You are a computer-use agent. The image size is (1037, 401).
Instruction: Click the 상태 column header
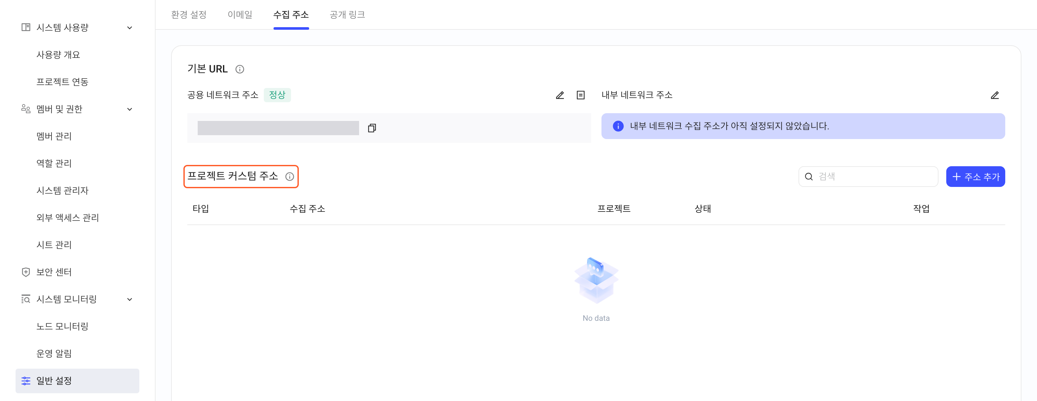pos(703,209)
